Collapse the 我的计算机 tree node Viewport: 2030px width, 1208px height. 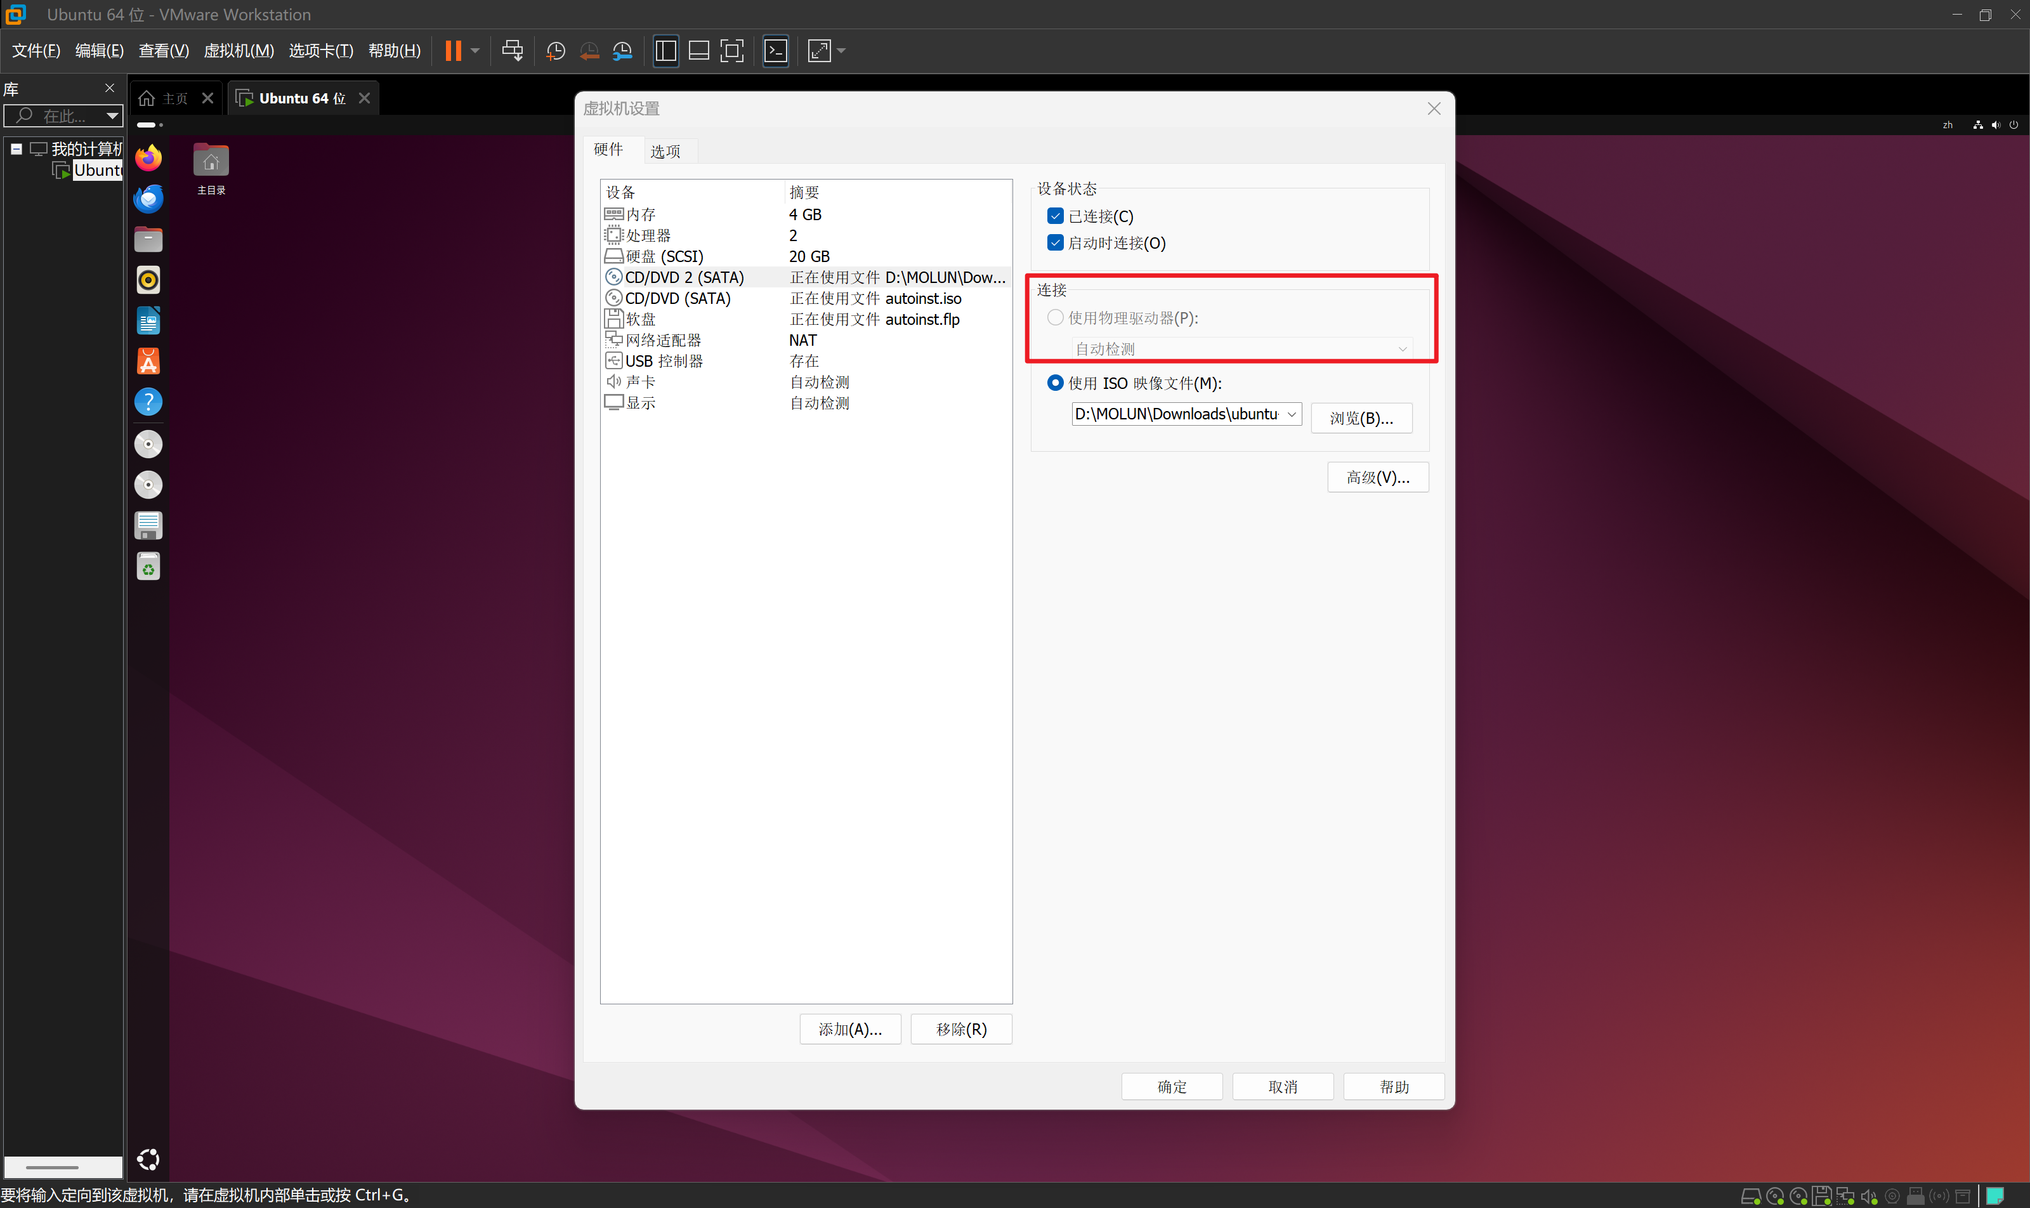pos(16,149)
